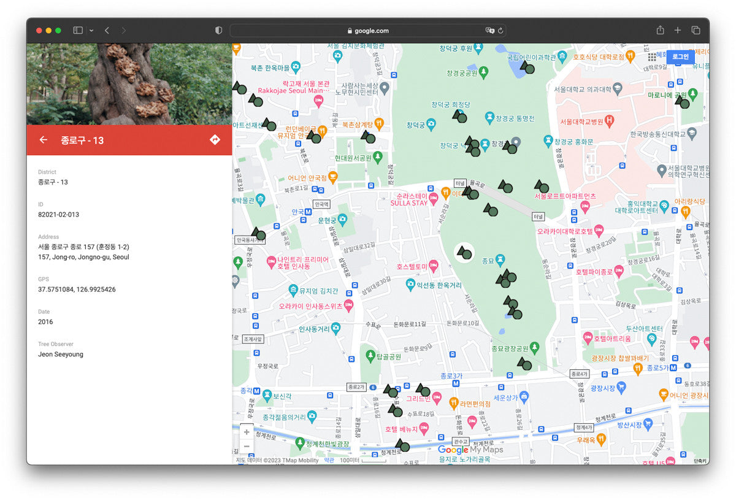This screenshot has width=736, height=500.
Task: Reload the page
Action: pyautogui.click(x=500, y=30)
